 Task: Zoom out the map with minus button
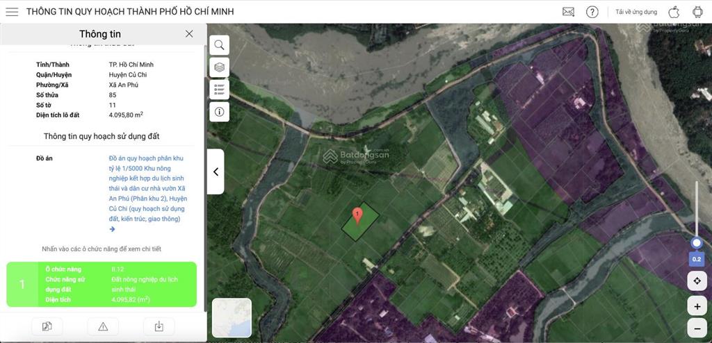697,328
